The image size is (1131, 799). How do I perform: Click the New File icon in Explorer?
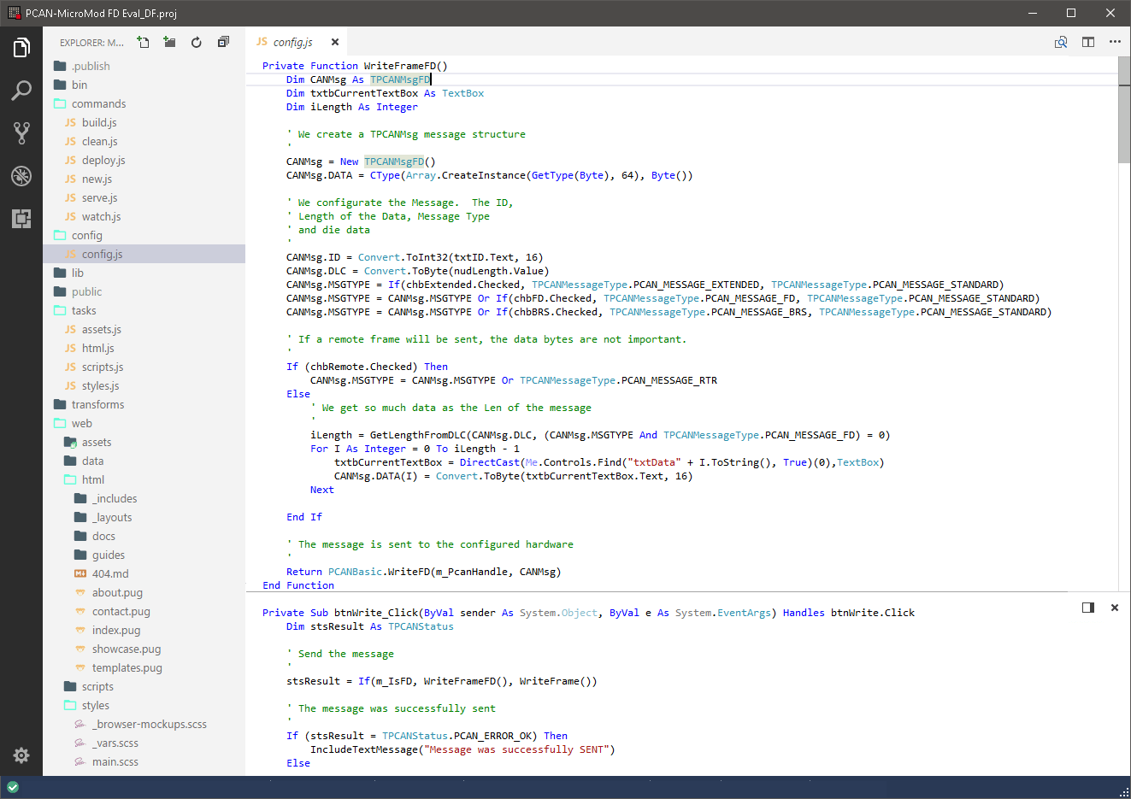click(144, 42)
